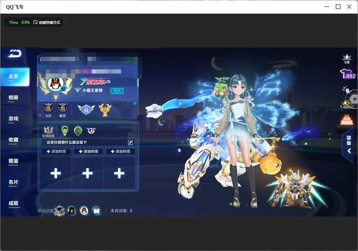Click the golden mecha robot pet
This screenshot has width=358, height=251.
[x=296, y=190]
